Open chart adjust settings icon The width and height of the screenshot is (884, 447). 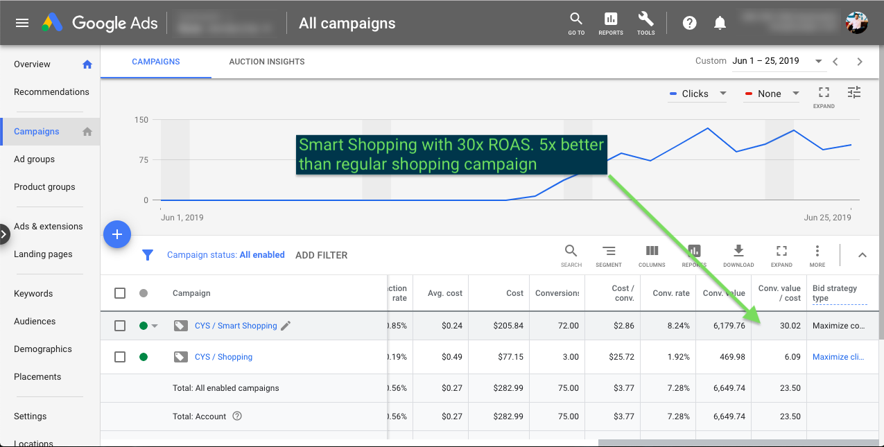tap(854, 92)
